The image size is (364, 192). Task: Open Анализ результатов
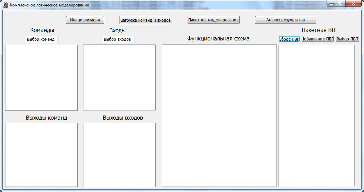(x=286, y=20)
